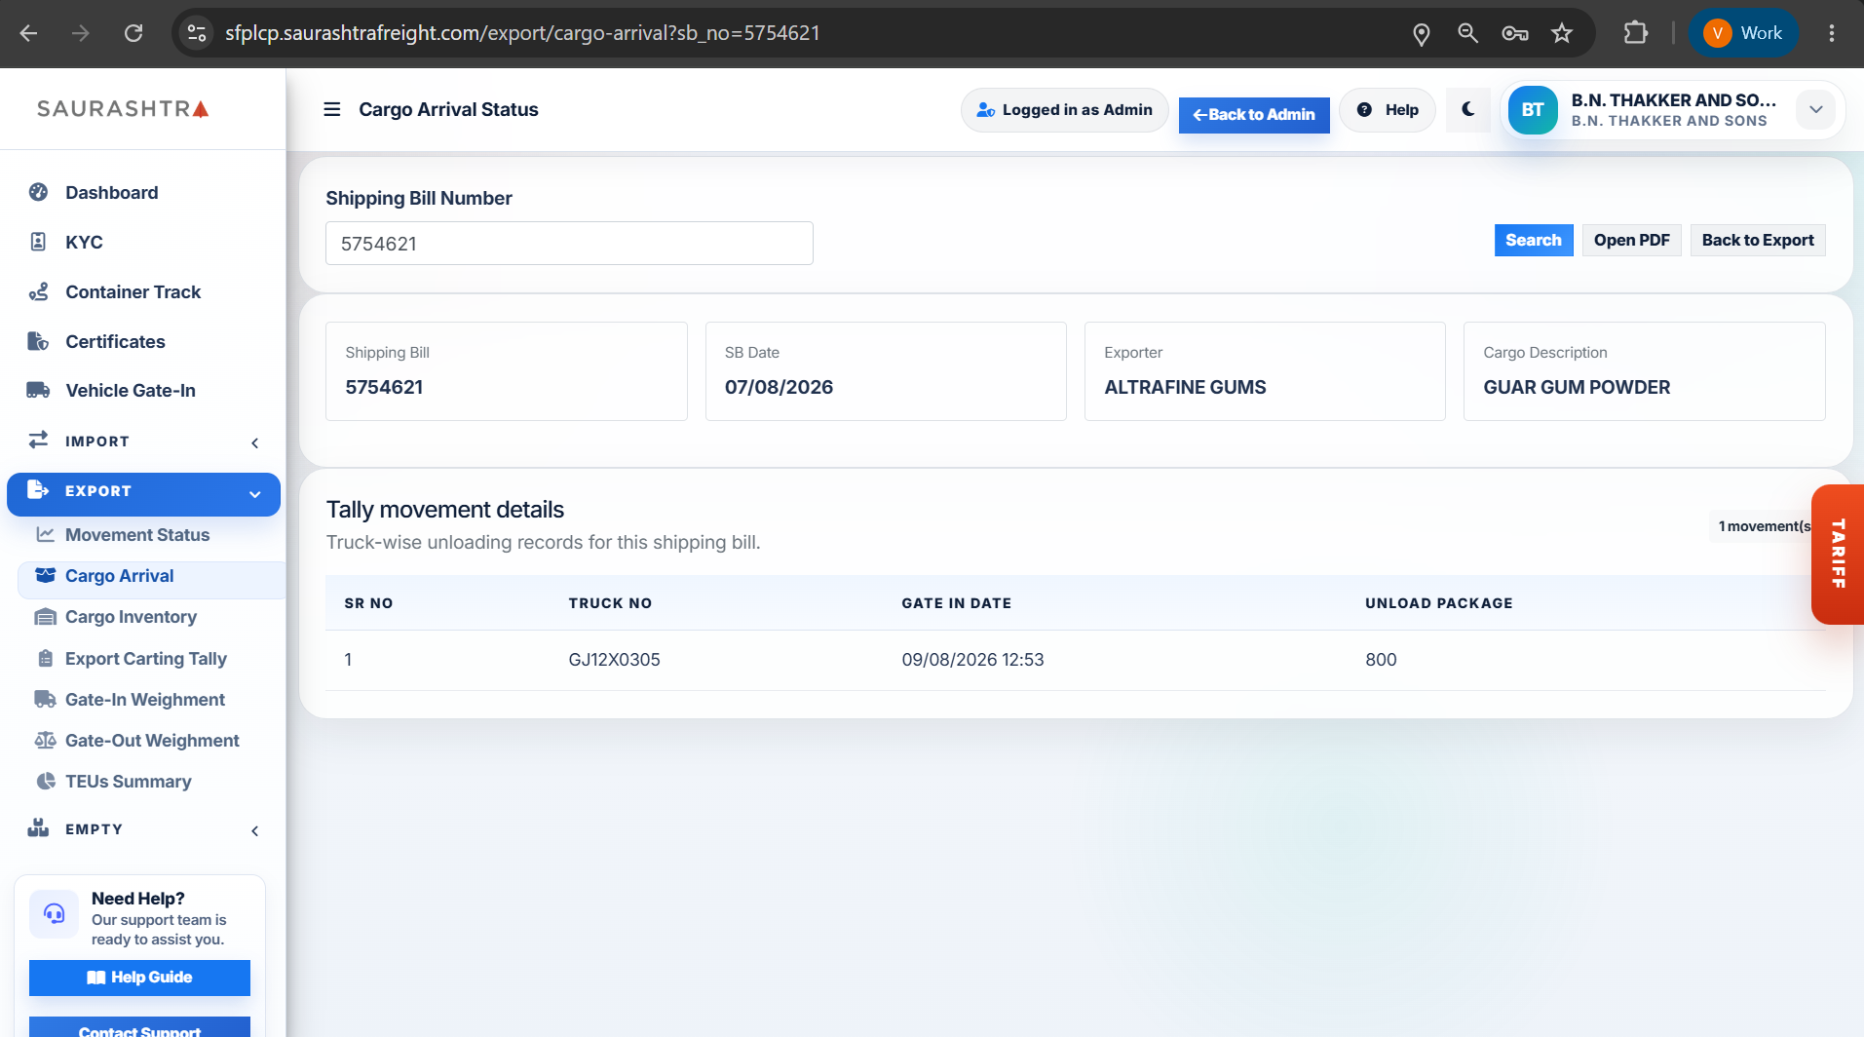Image resolution: width=1864 pixels, height=1037 pixels.
Task: Open the Work profile button
Action: (x=1743, y=33)
